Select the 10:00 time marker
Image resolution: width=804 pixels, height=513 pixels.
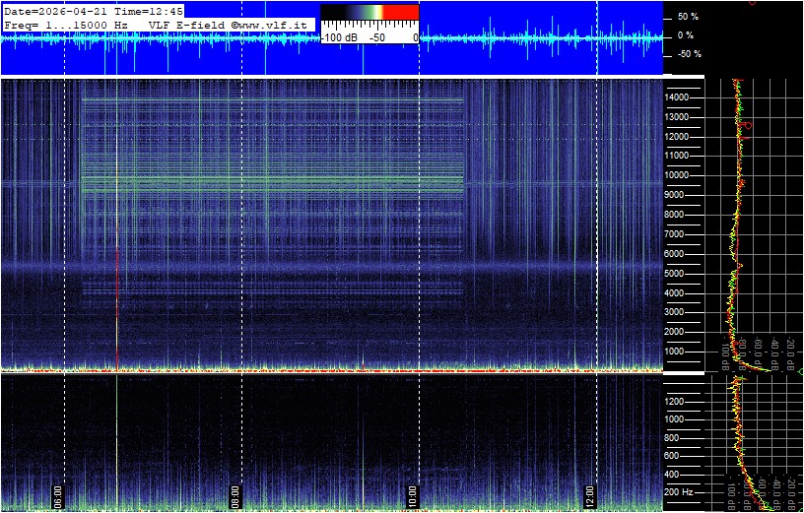412,496
